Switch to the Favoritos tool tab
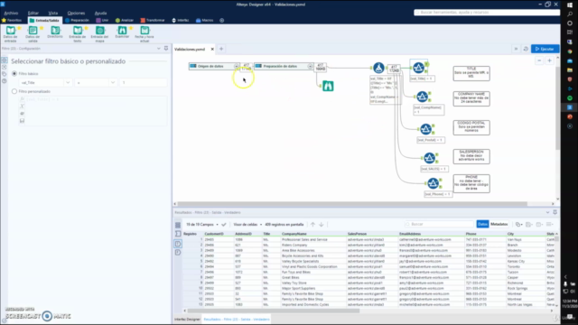578x325 pixels. click(x=12, y=20)
